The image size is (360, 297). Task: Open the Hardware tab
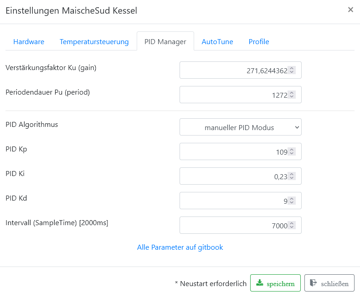point(29,42)
